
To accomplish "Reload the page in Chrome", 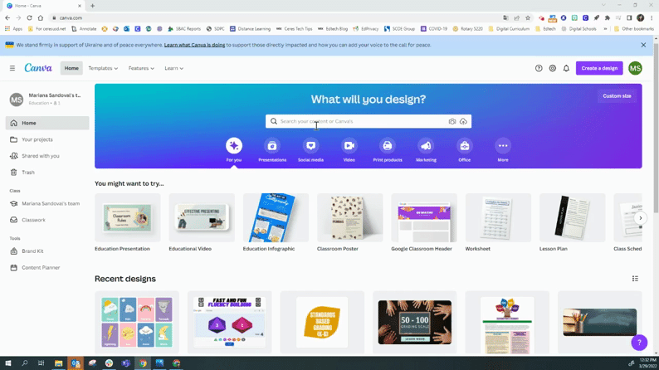I will pos(29,17).
